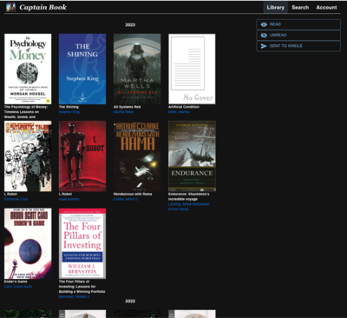This screenshot has width=347, height=318.
Task: Click the I, Robot title under the comic cover
Action: (x=10, y=194)
